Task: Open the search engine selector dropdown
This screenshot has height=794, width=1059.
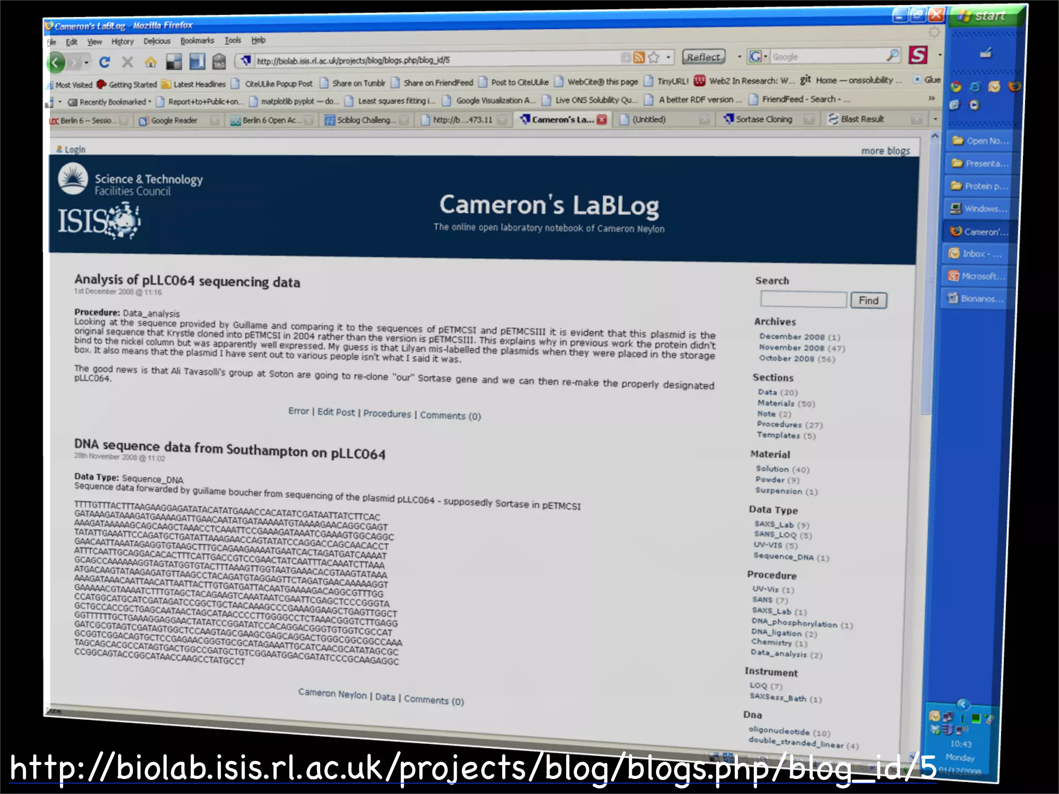Action: (x=766, y=56)
